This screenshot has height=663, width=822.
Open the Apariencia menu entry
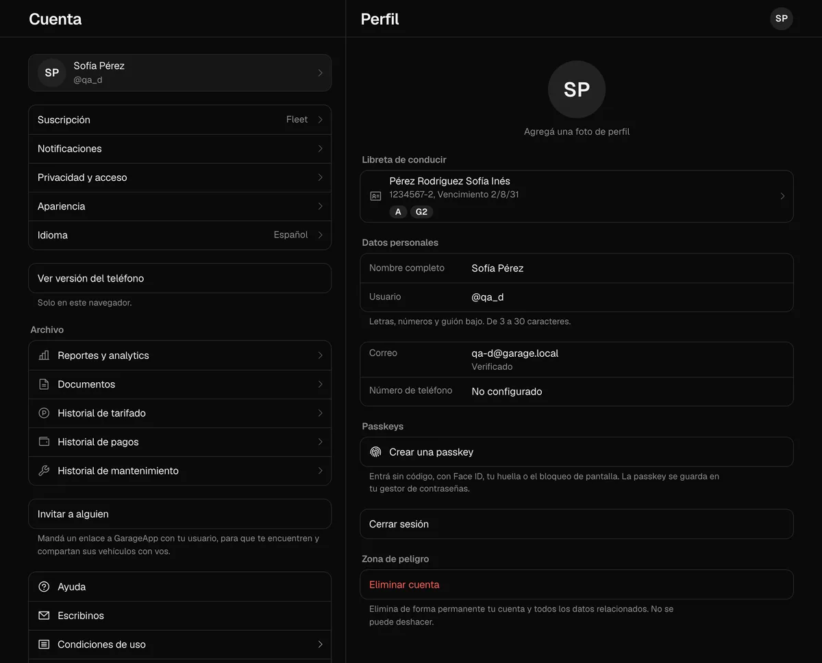click(x=179, y=206)
